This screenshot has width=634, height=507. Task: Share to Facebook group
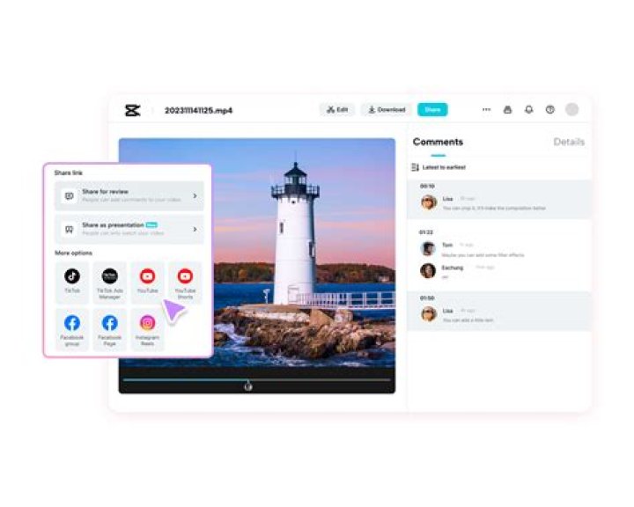click(72, 329)
